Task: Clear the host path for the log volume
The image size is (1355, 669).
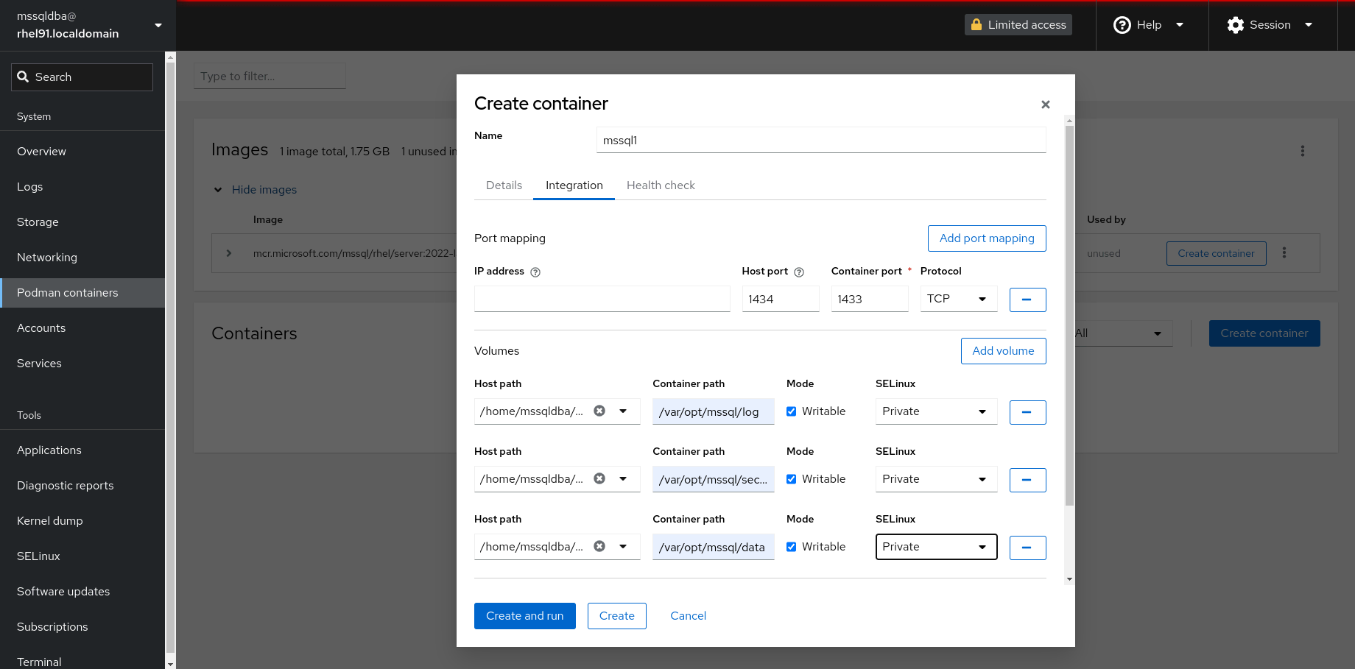Action: tap(599, 411)
